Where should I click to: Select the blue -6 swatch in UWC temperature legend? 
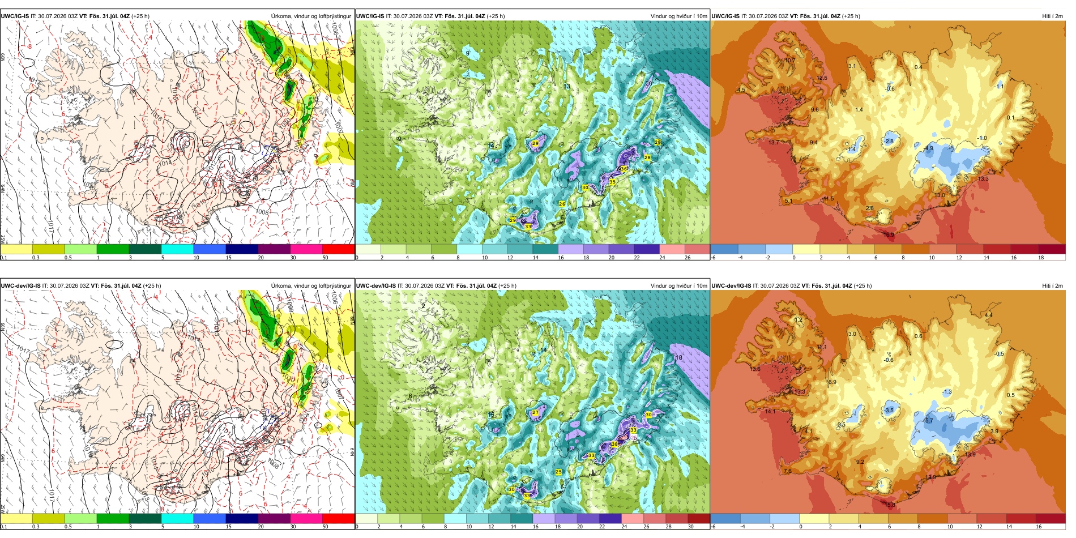tap(724, 249)
